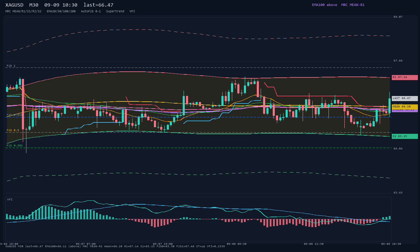Click the 63.43 price axis label
This screenshot has width=420, height=252.
398,193
